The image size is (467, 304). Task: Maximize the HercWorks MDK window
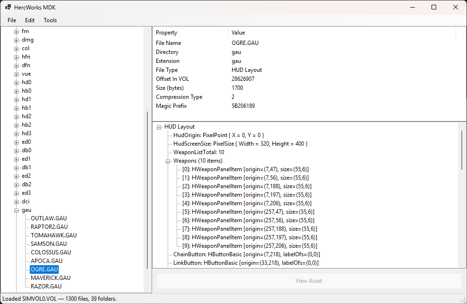click(434, 7)
